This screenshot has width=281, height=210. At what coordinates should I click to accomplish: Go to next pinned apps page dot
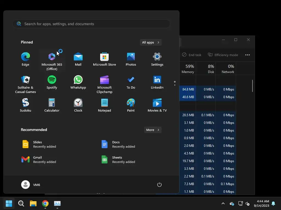coord(175,85)
